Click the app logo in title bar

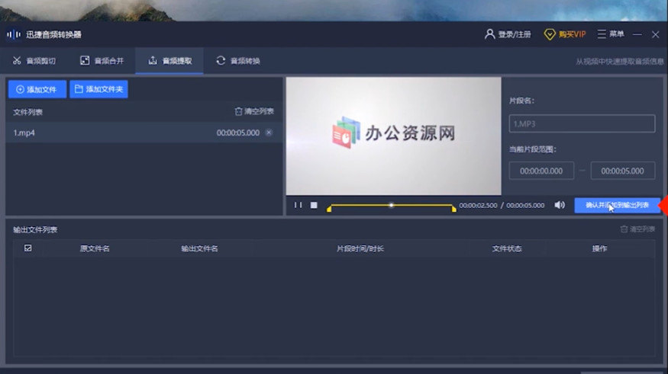14,34
